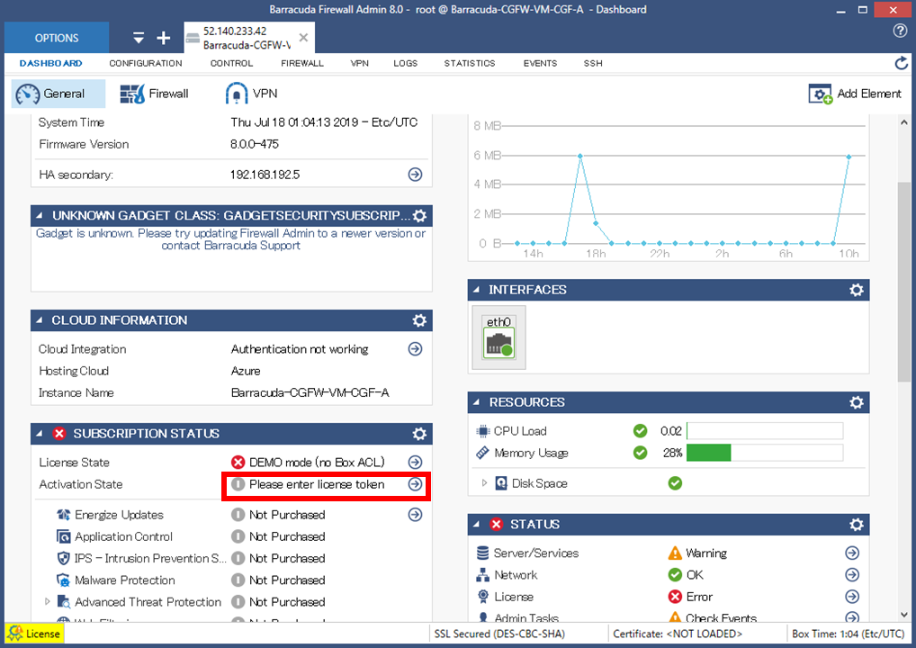This screenshot has width=916, height=648.
Task: Click the scrollbar down arrow
Action: 904,614
